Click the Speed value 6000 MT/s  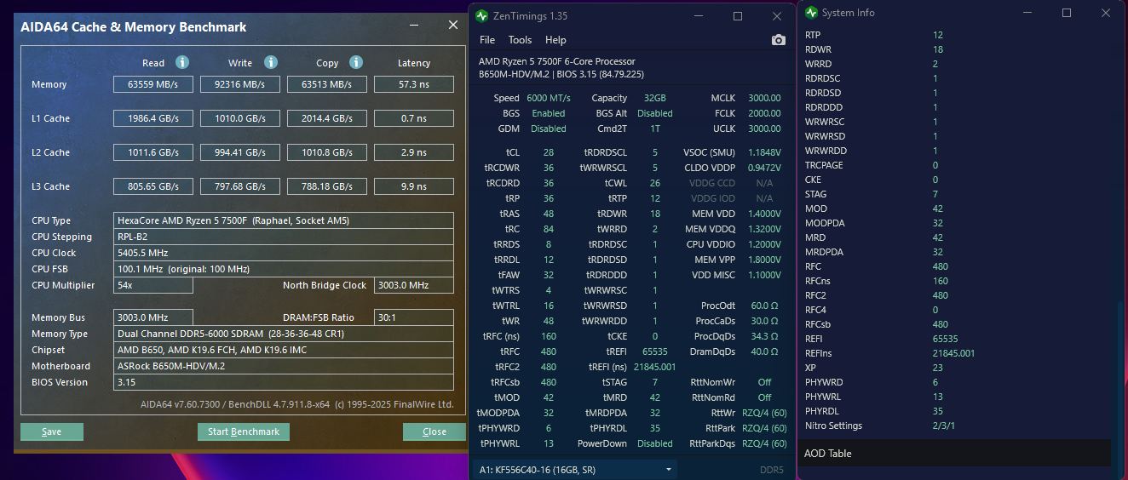(549, 98)
